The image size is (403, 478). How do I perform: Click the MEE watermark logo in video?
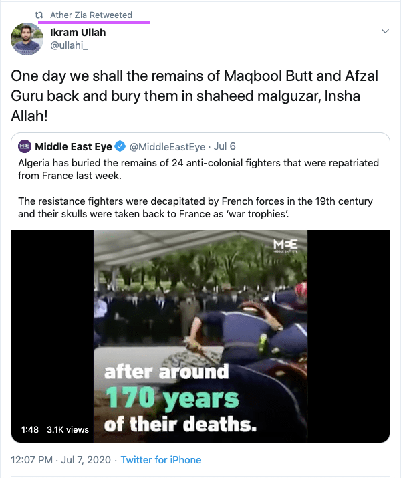pyautogui.click(x=285, y=246)
